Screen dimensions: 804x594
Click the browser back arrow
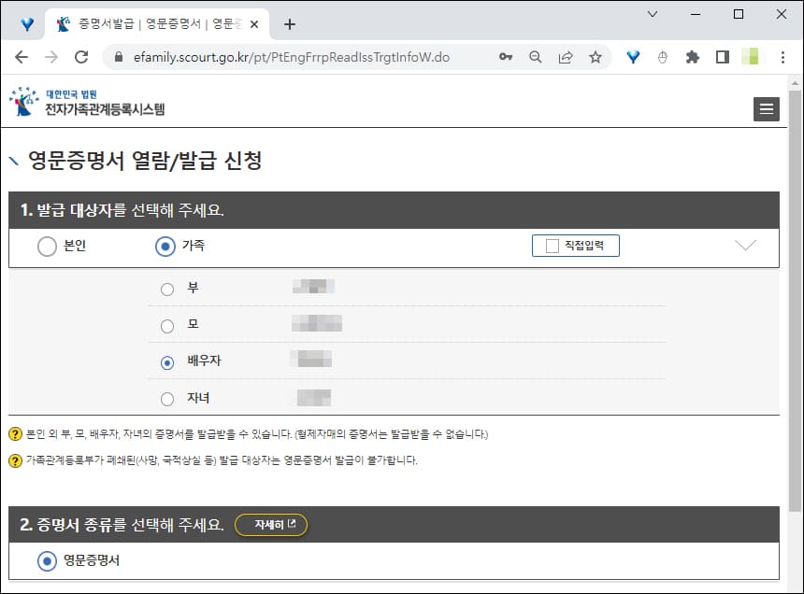point(22,57)
